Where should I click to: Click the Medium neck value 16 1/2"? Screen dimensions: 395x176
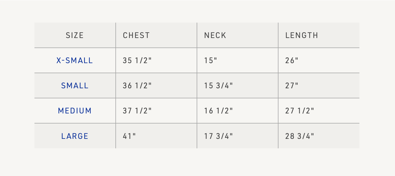pyautogui.click(x=219, y=111)
